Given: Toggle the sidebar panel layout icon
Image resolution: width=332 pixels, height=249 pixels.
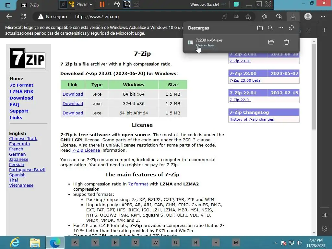Looking at the screenshot, I should [324, 215].
